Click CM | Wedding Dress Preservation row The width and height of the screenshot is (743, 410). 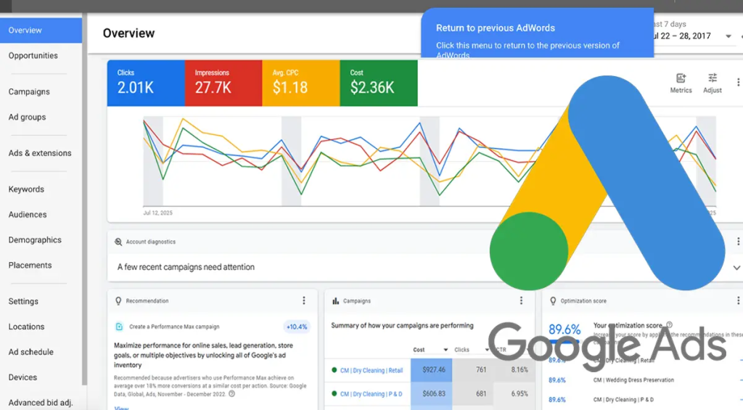point(633,380)
